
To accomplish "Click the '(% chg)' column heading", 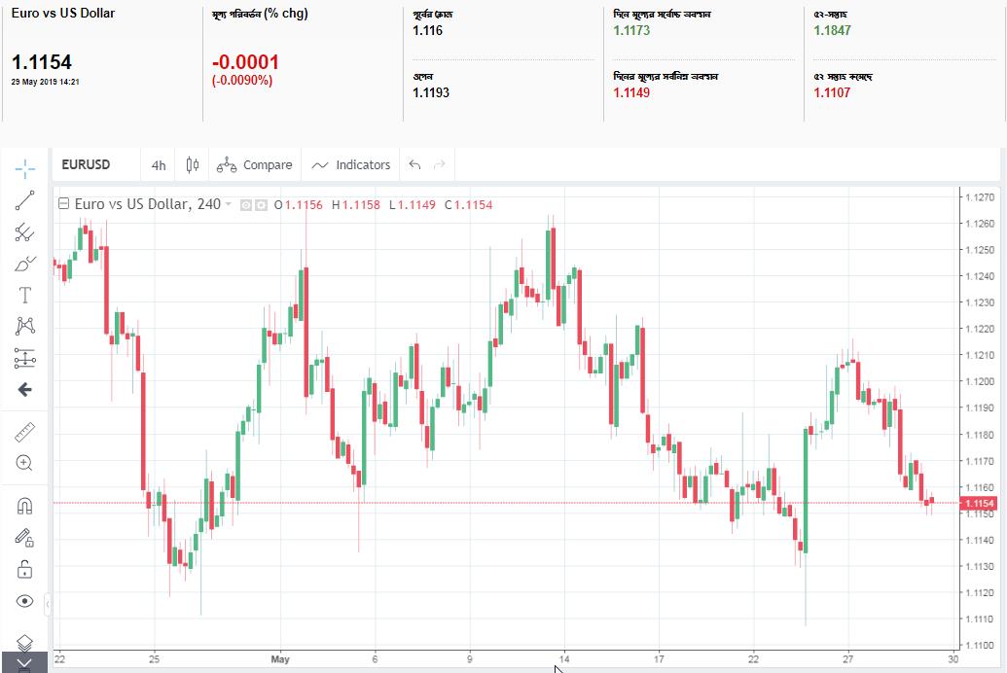I will pos(286,13).
